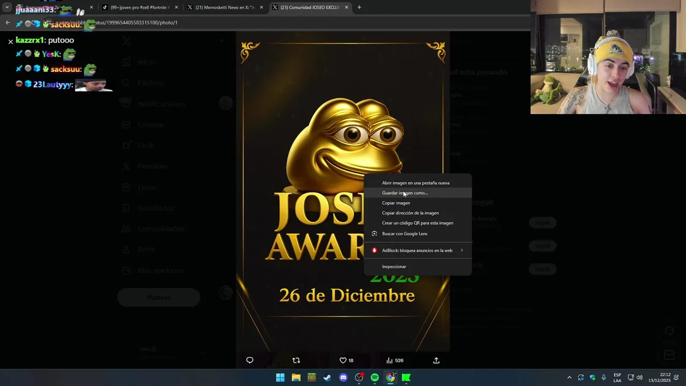Open the Windows Start menu
Image resolution: width=686 pixels, height=386 pixels.
pos(280,377)
